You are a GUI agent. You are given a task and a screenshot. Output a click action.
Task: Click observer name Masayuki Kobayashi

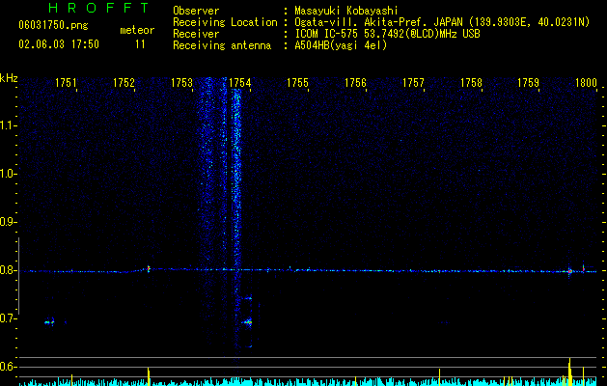[346, 11]
